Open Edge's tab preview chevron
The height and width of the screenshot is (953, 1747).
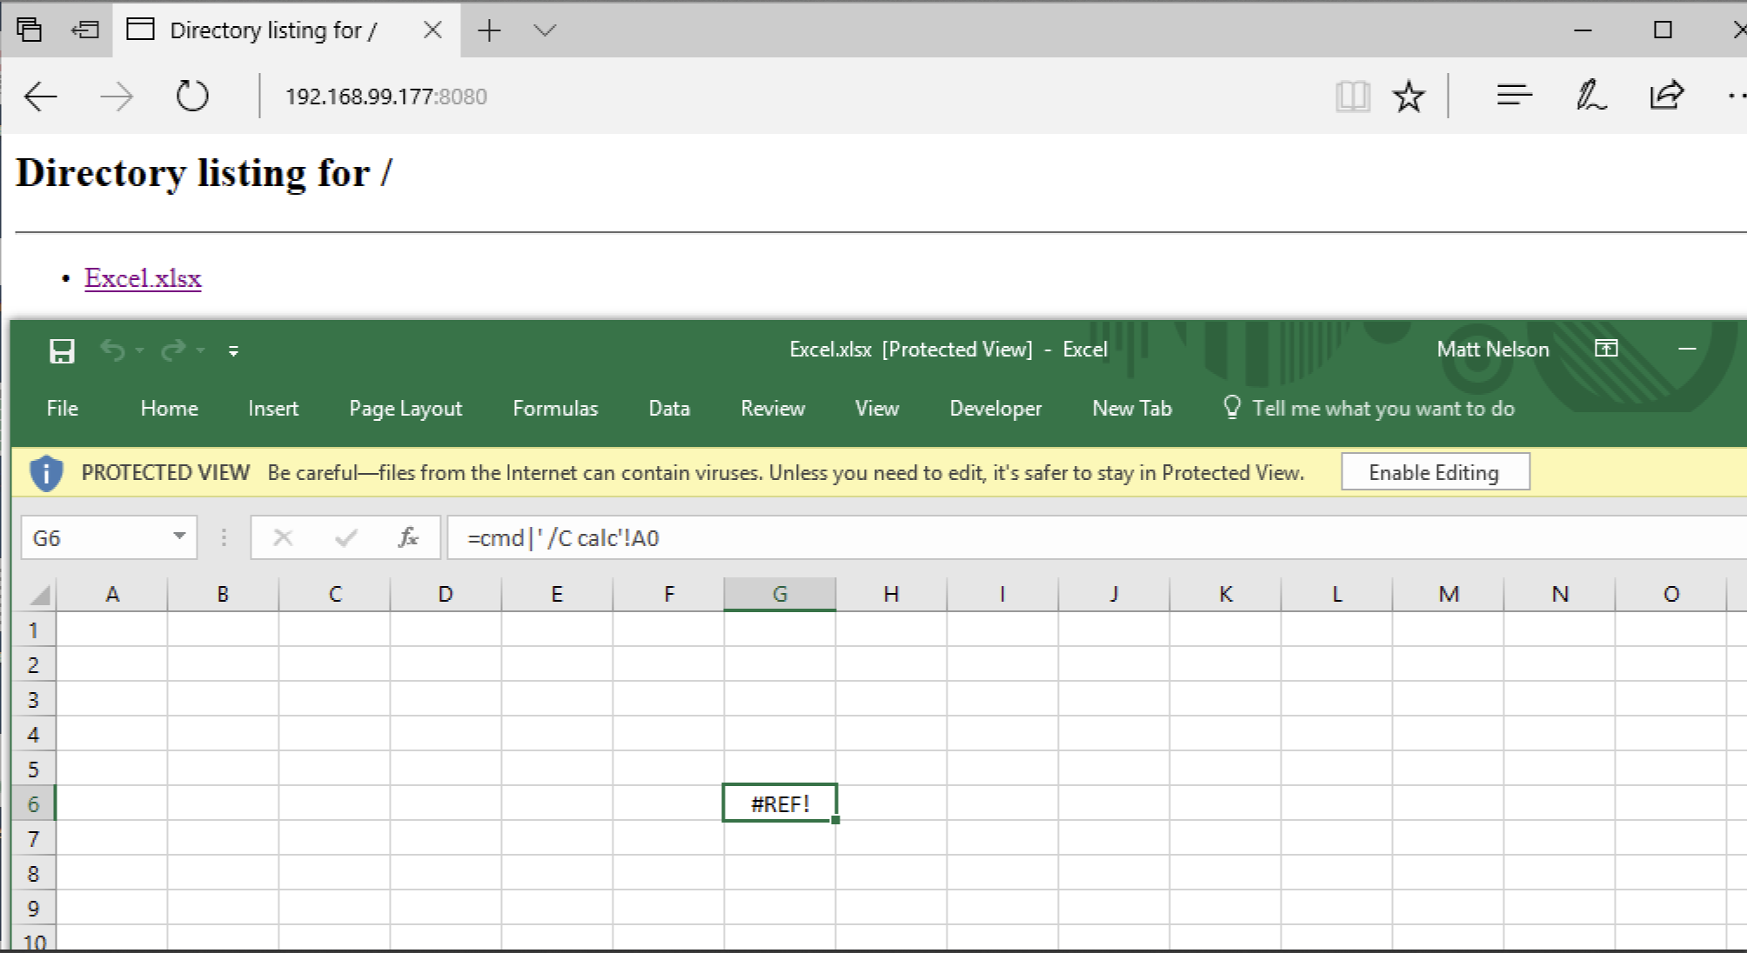pos(546,30)
